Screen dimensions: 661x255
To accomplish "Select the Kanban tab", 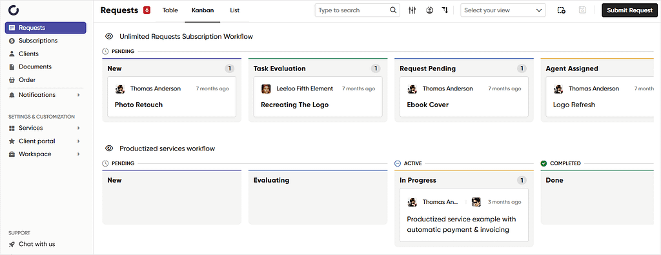I will tap(203, 10).
